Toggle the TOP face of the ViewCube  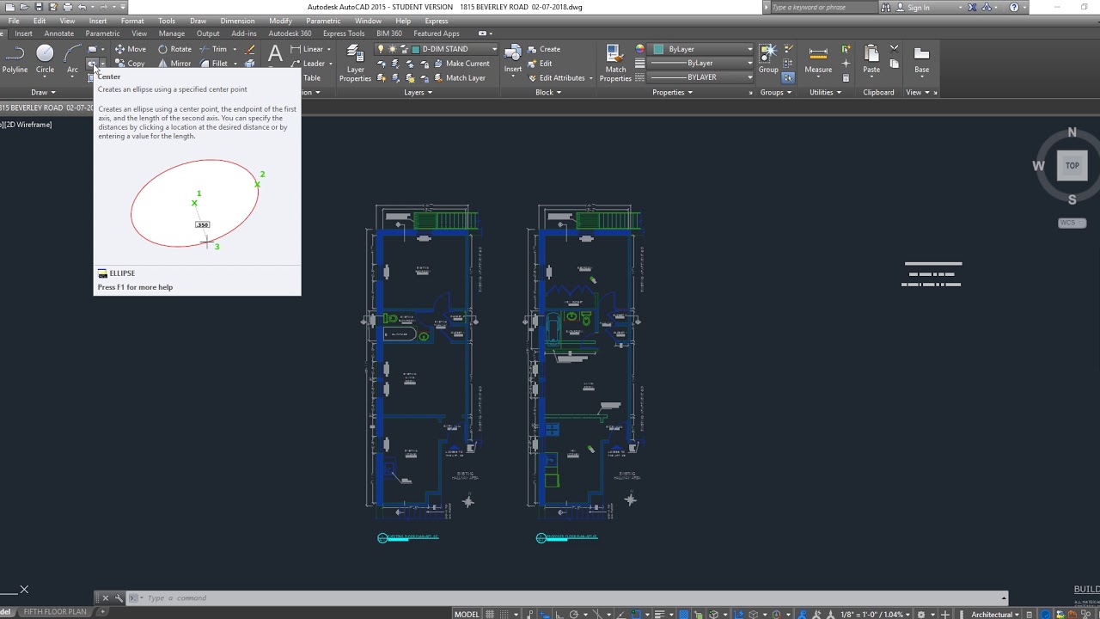click(x=1072, y=166)
